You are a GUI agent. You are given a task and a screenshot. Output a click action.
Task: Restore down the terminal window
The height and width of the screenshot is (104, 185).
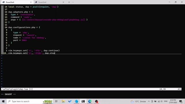pyautogui.click(x=175, y=2)
